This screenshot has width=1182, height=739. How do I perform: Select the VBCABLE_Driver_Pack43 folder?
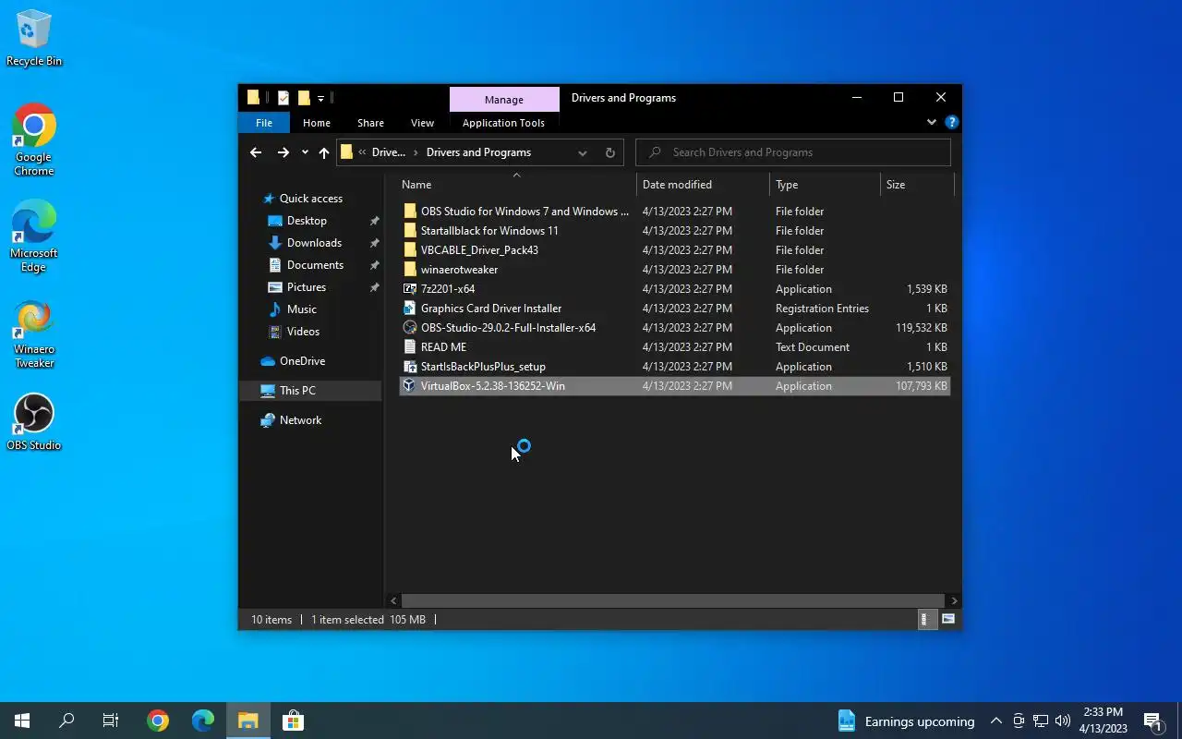point(675,250)
